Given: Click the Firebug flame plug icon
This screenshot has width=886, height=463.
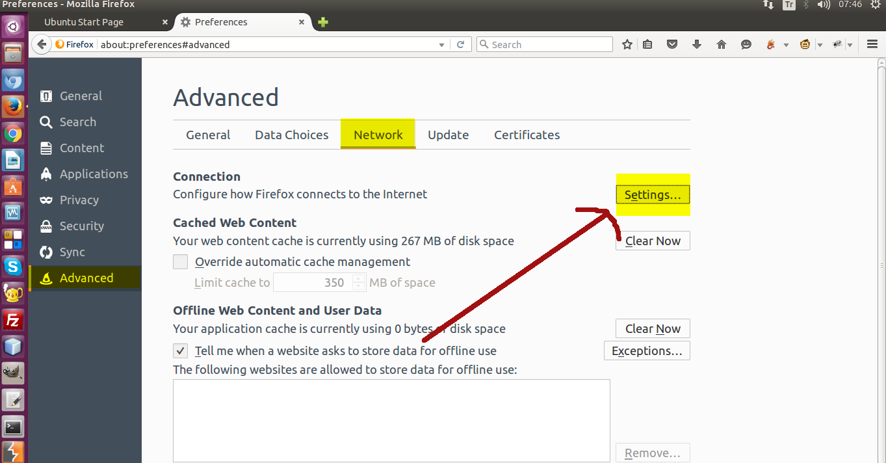Looking at the screenshot, I should (x=772, y=44).
